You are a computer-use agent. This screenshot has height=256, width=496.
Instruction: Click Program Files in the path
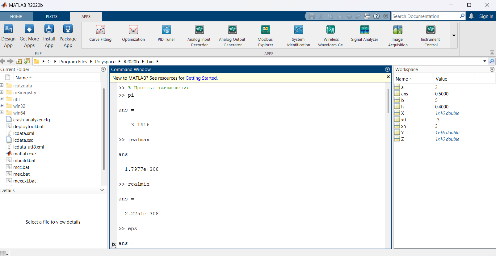pyautogui.click(x=73, y=61)
